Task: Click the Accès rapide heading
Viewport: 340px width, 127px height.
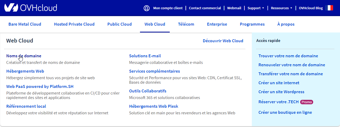Action: 268,41
